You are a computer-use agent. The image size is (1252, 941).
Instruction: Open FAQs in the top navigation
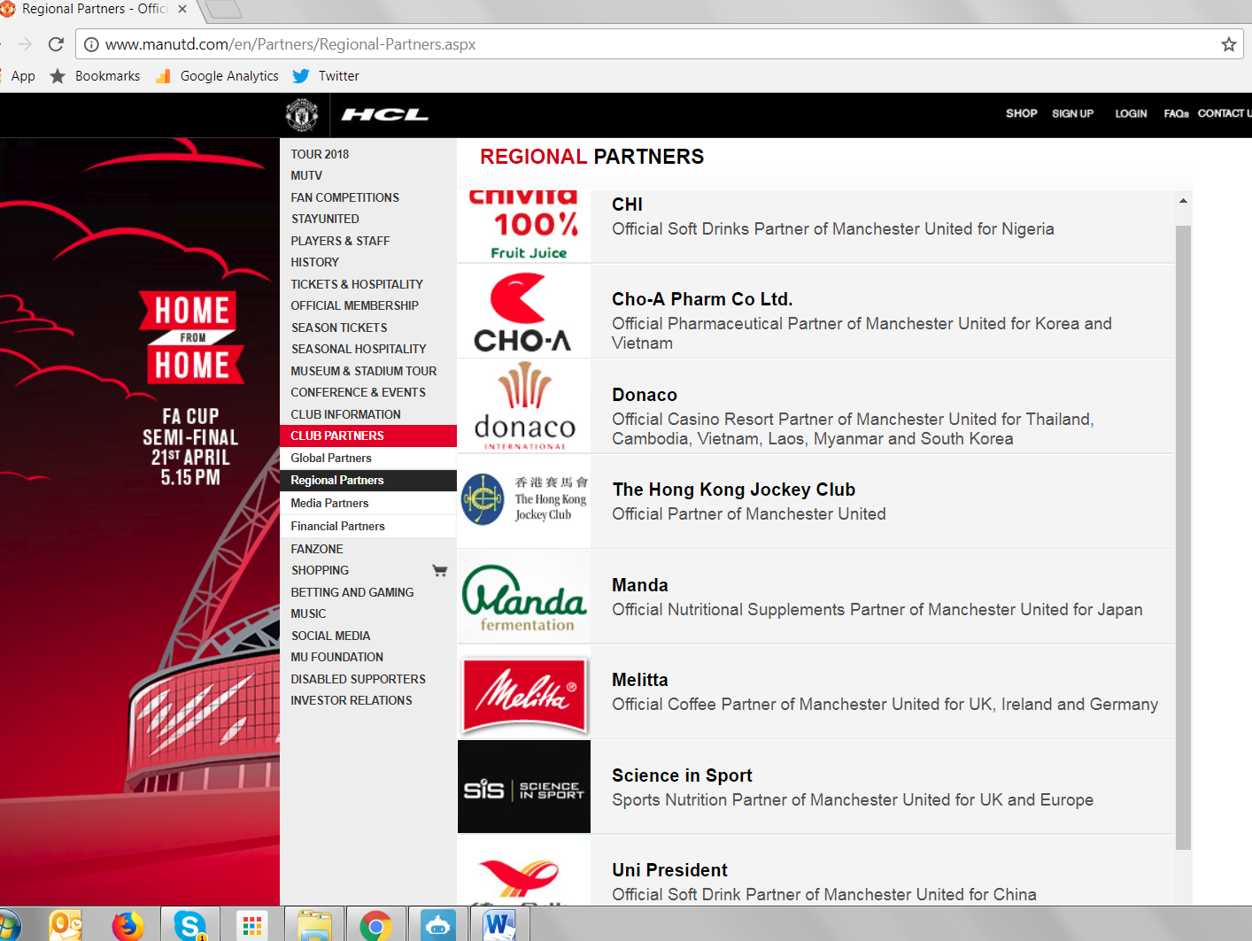click(x=1176, y=113)
